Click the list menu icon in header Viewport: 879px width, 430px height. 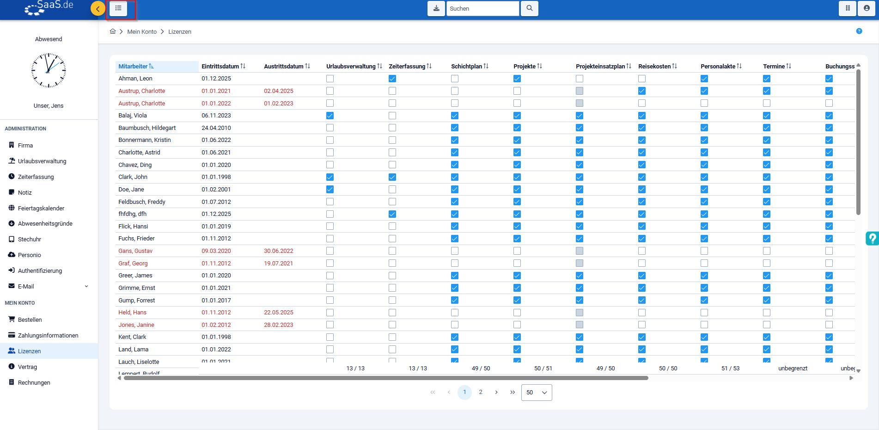pos(118,8)
